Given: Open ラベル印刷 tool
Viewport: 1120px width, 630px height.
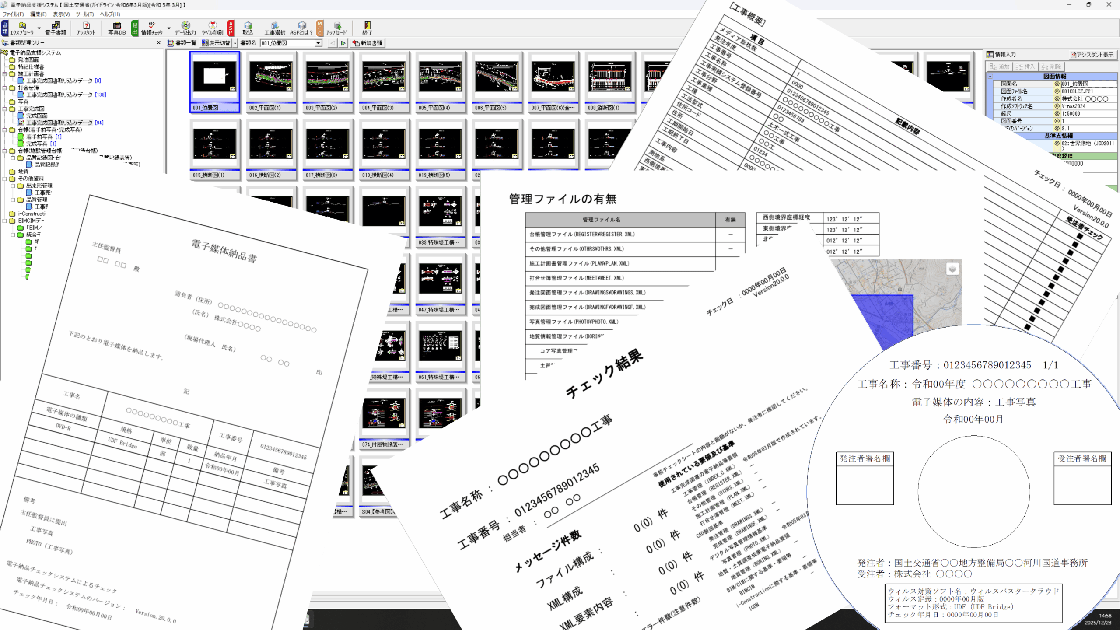Looking at the screenshot, I should [x=213, y=28].
